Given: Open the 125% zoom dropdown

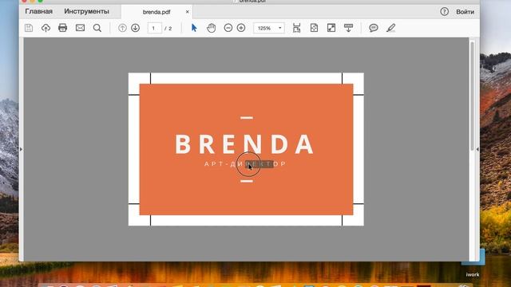Looking at the screenshot, I should click(269, 28).
